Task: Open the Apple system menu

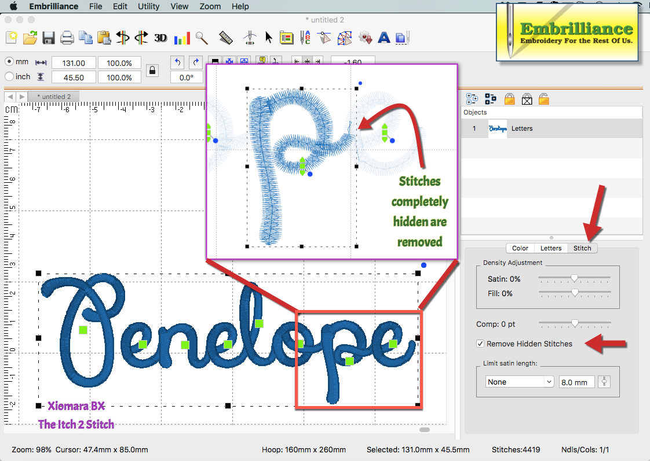Action: (x=13, y=6)
